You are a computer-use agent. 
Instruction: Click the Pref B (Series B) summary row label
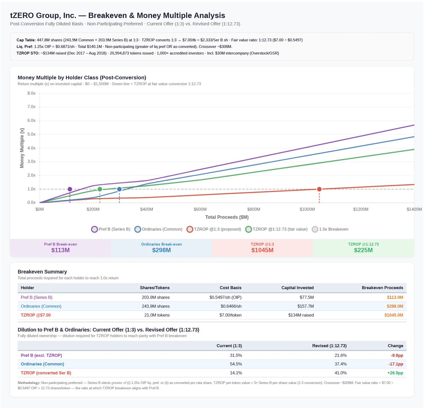click(36, 297)
